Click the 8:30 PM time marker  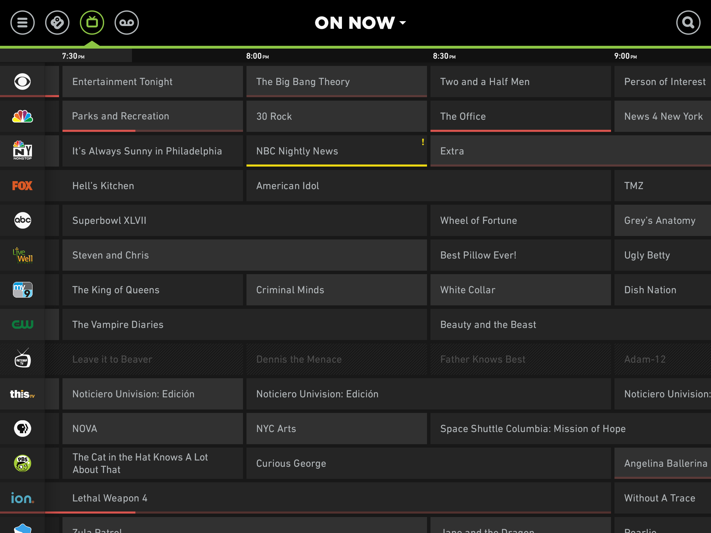[x=444, y=56]
